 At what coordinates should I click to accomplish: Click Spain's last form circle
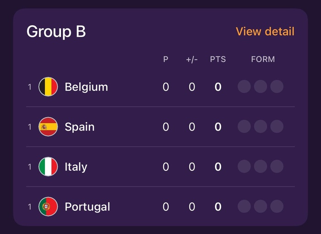pos(277,127)
